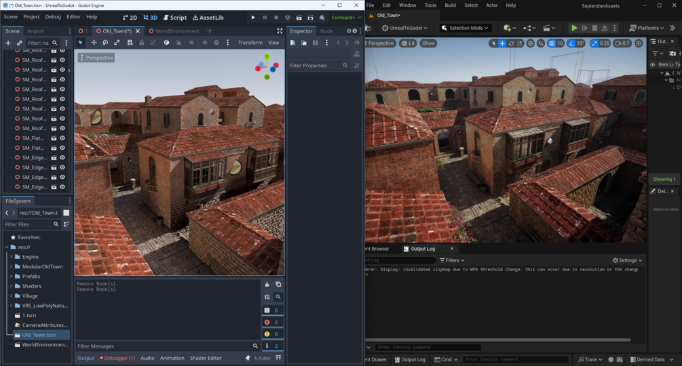
Task: Open the Godot Transform menu button
Action: coord(250,43)
